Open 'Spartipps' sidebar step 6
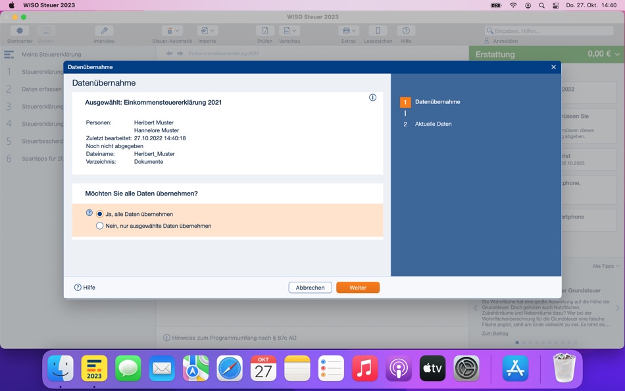 (x=34, y=159)
